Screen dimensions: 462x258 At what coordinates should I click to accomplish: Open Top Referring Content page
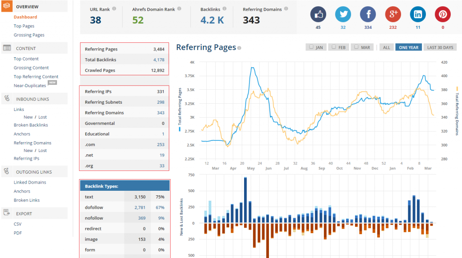click(x=36, y=77)
